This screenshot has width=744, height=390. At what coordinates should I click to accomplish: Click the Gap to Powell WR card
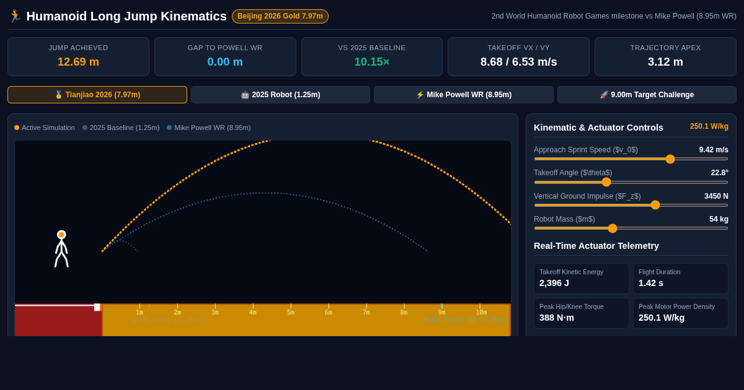[225, 56]
